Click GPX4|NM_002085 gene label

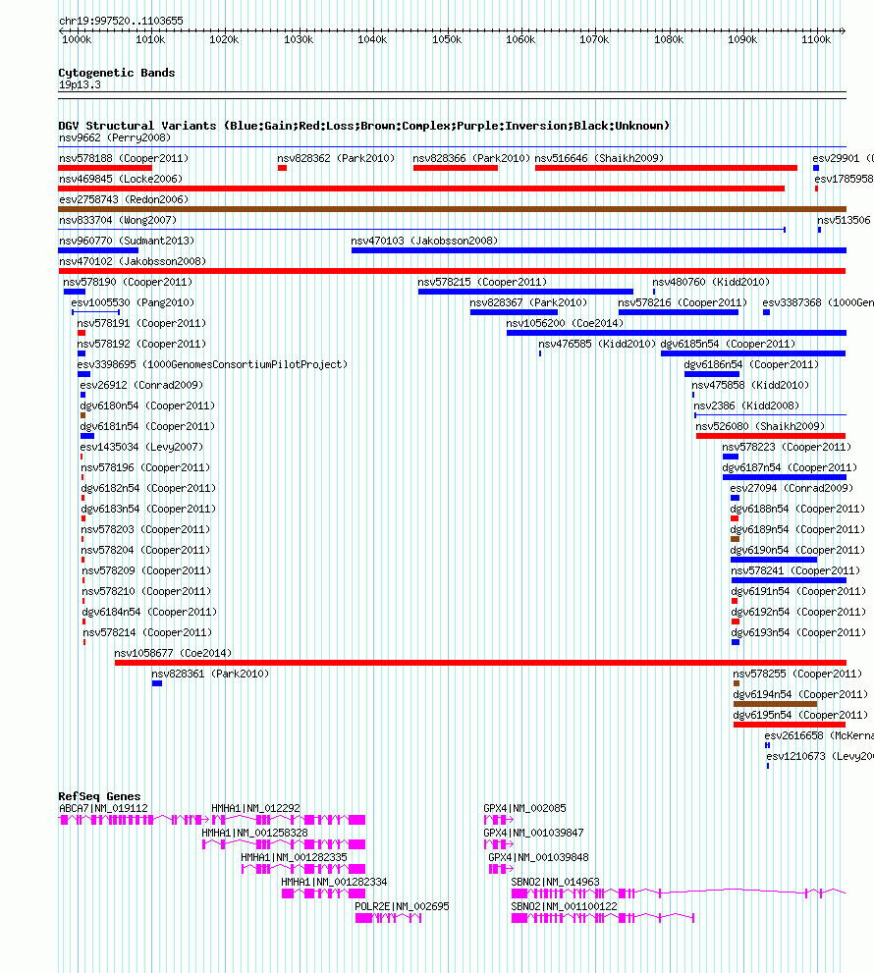coord(525,808)
